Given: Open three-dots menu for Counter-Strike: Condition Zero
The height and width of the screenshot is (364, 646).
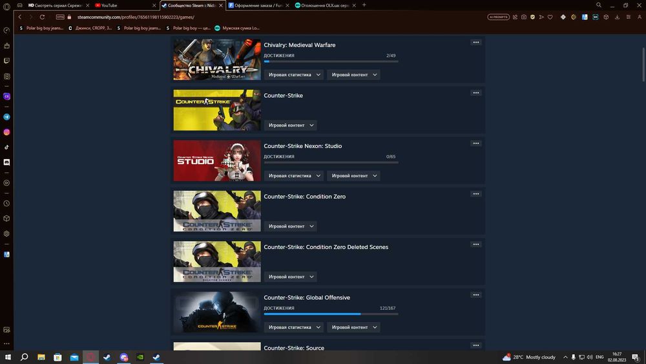Looking at the screenshot, I should tap(476, 194).
